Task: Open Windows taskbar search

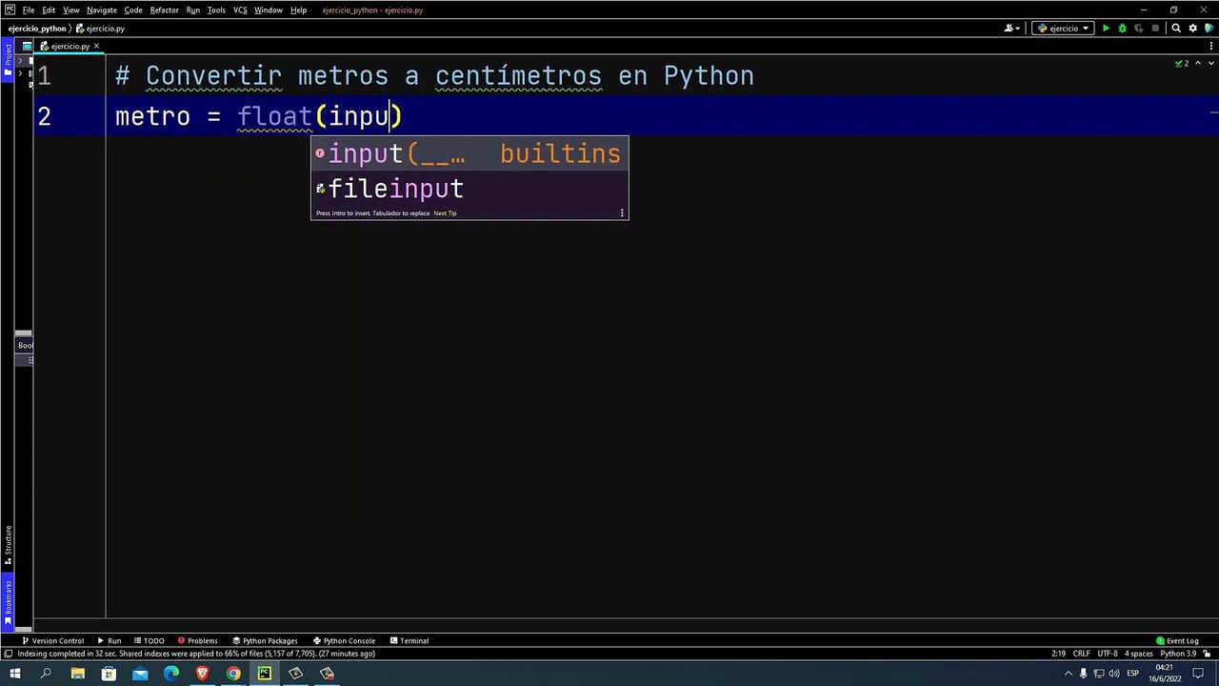Action: coord(46,674)
